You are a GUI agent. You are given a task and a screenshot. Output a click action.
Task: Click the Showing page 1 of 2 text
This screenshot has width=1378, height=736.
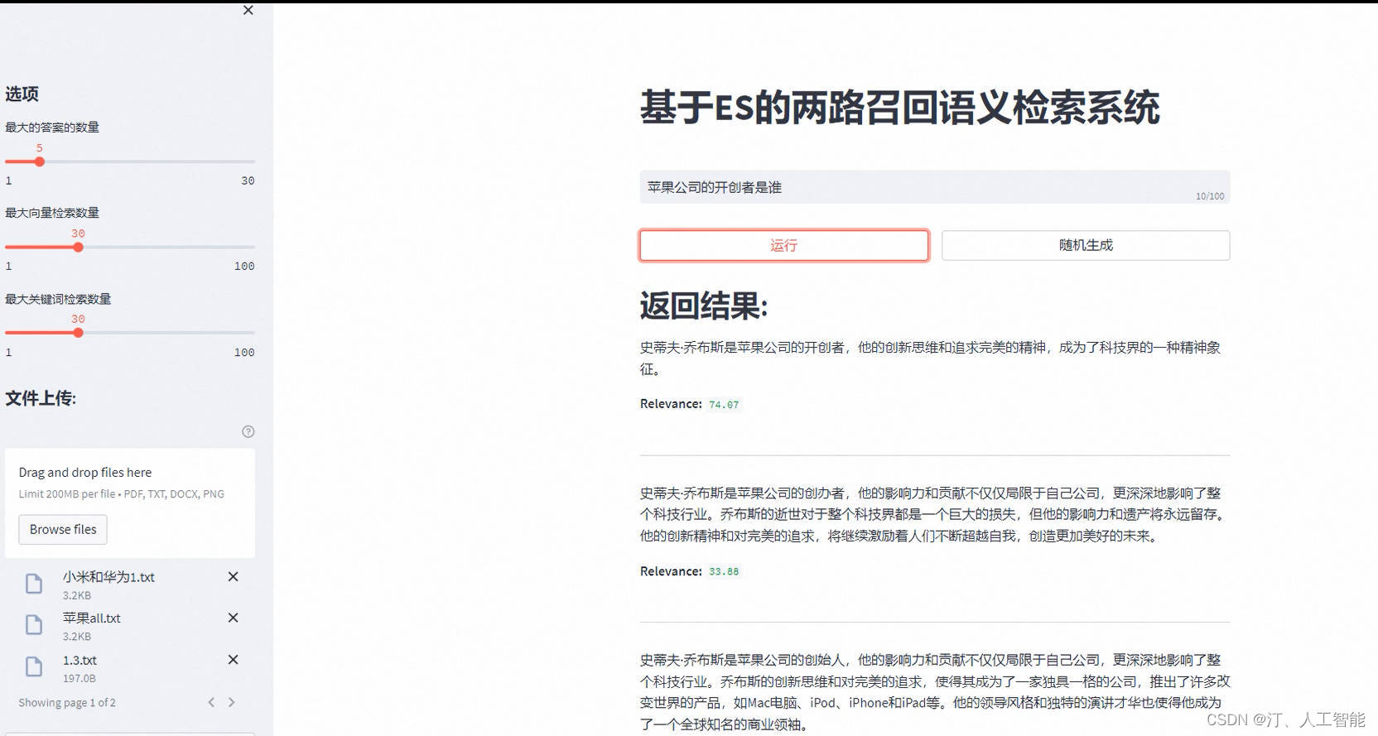point(67,703)
